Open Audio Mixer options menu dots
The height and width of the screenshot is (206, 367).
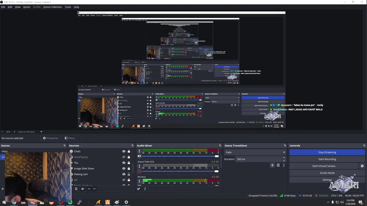point(145,189)
